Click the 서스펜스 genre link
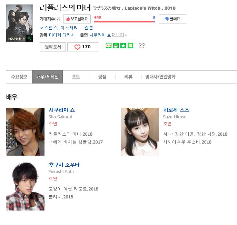Viewport: 237px width, 225px height. point(48,28)
